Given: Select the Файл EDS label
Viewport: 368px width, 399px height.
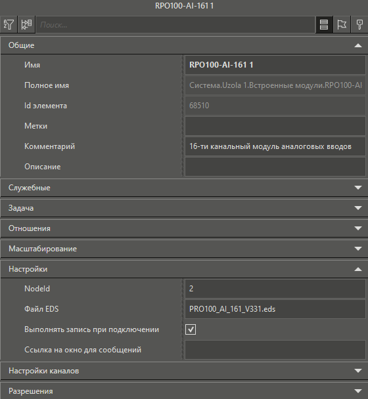Looking at the screenshot, I should point(41,309).
